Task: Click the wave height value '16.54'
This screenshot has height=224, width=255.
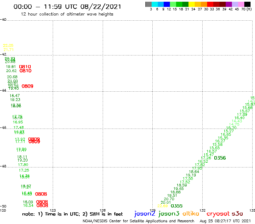Action: point(28,205)
